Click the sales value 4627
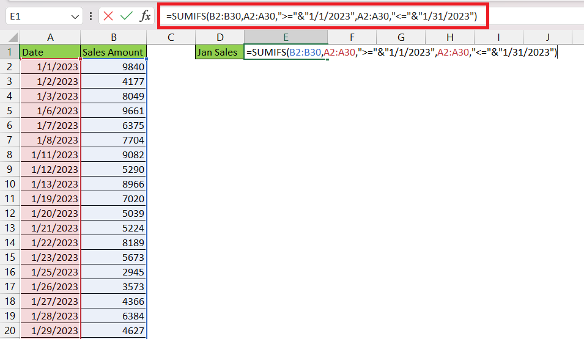584x339 pixels. click(114, 330)
